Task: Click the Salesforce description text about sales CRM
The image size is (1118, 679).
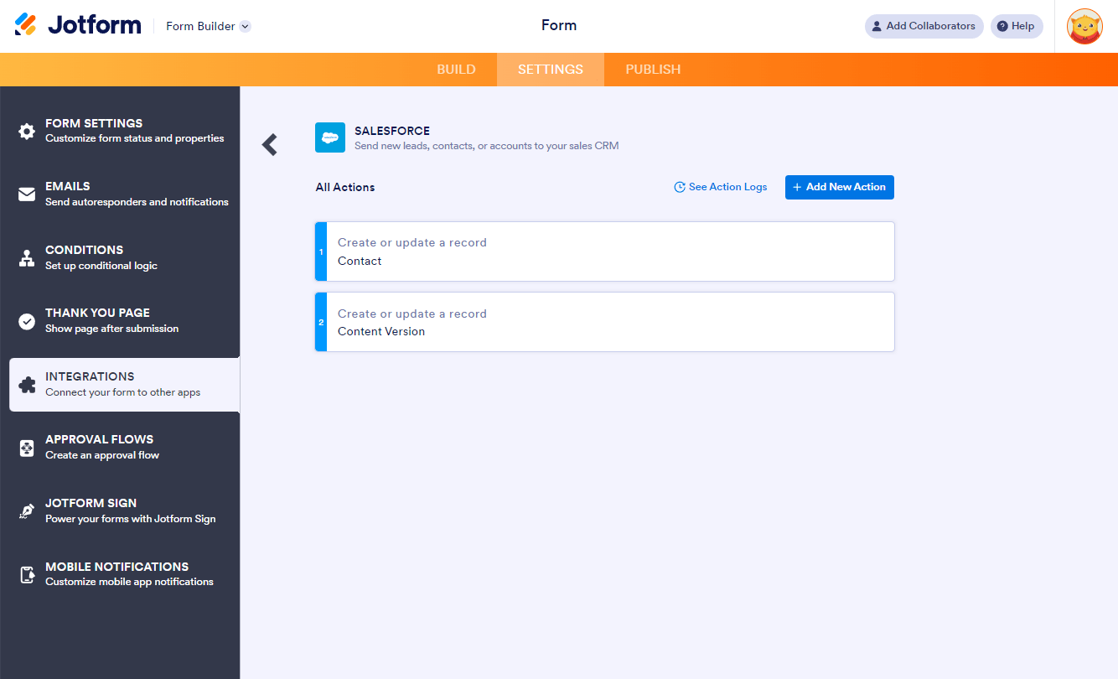Action: [x=487, y=146]
